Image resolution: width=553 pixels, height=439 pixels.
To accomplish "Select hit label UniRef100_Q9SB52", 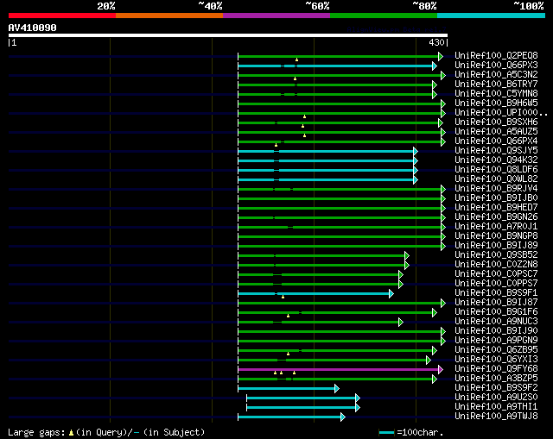I will pyautogui.click(x=496, y=255).
